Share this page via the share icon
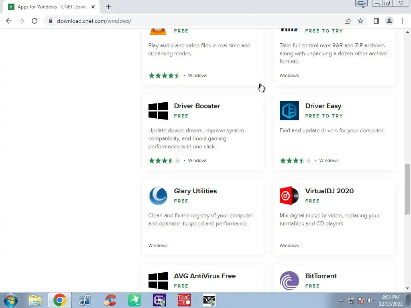411x308 pixels. 348,21
